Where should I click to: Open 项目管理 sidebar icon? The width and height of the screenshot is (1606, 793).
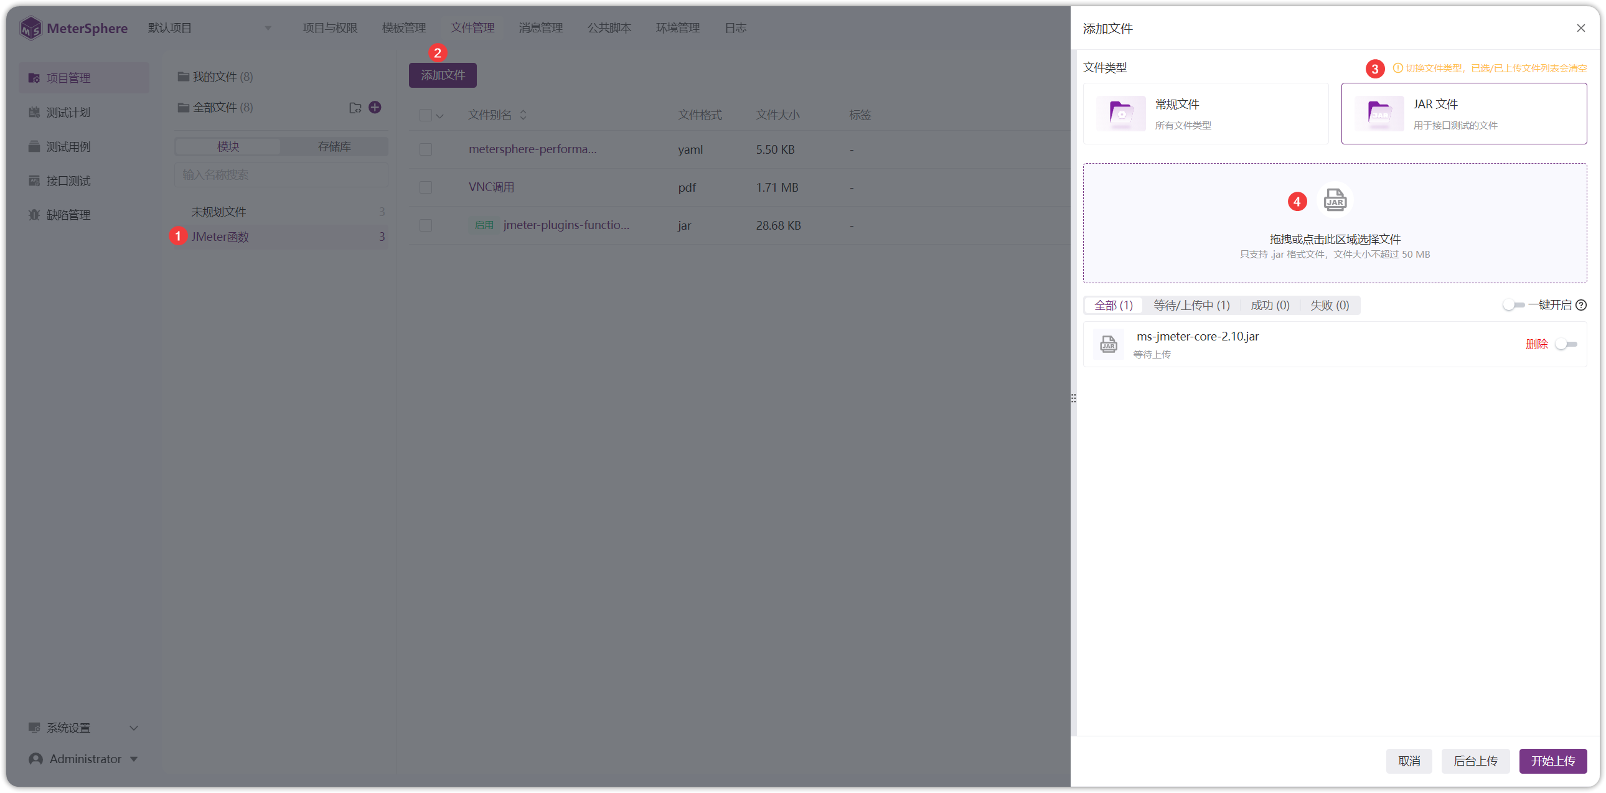pos(34,78)
